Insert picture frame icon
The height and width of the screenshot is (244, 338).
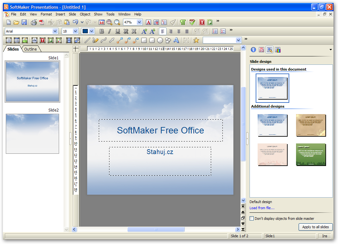pos(25,40)
